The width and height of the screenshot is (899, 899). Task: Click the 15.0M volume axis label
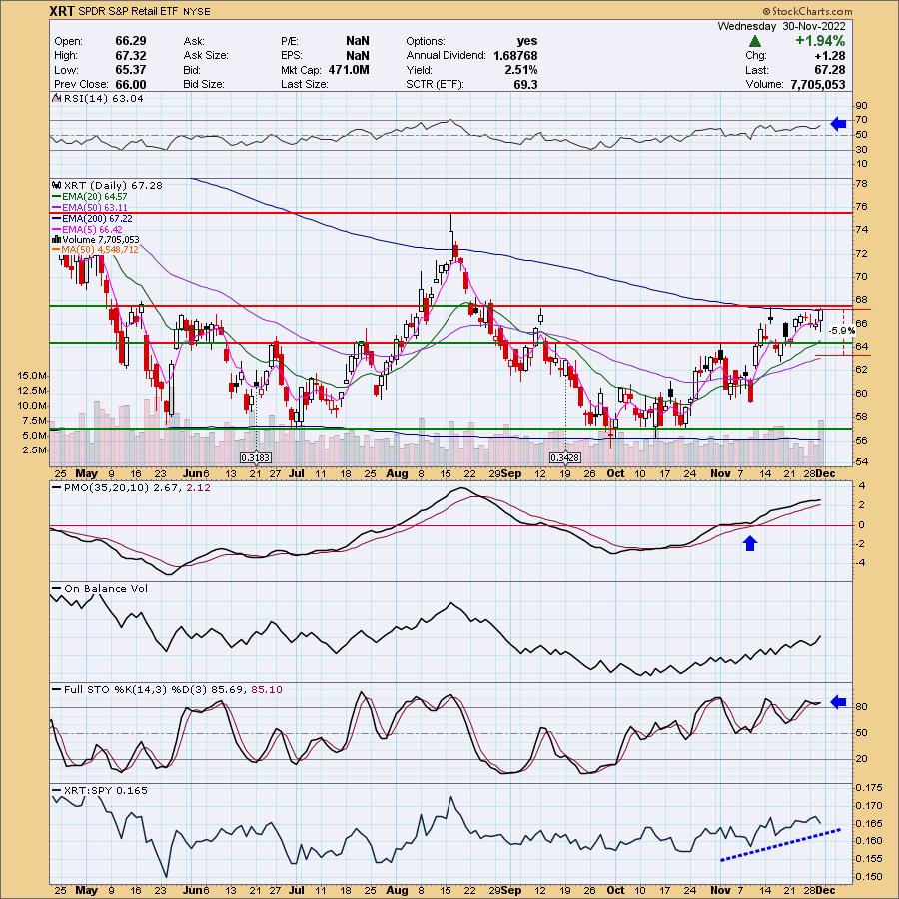coord(32,375)
